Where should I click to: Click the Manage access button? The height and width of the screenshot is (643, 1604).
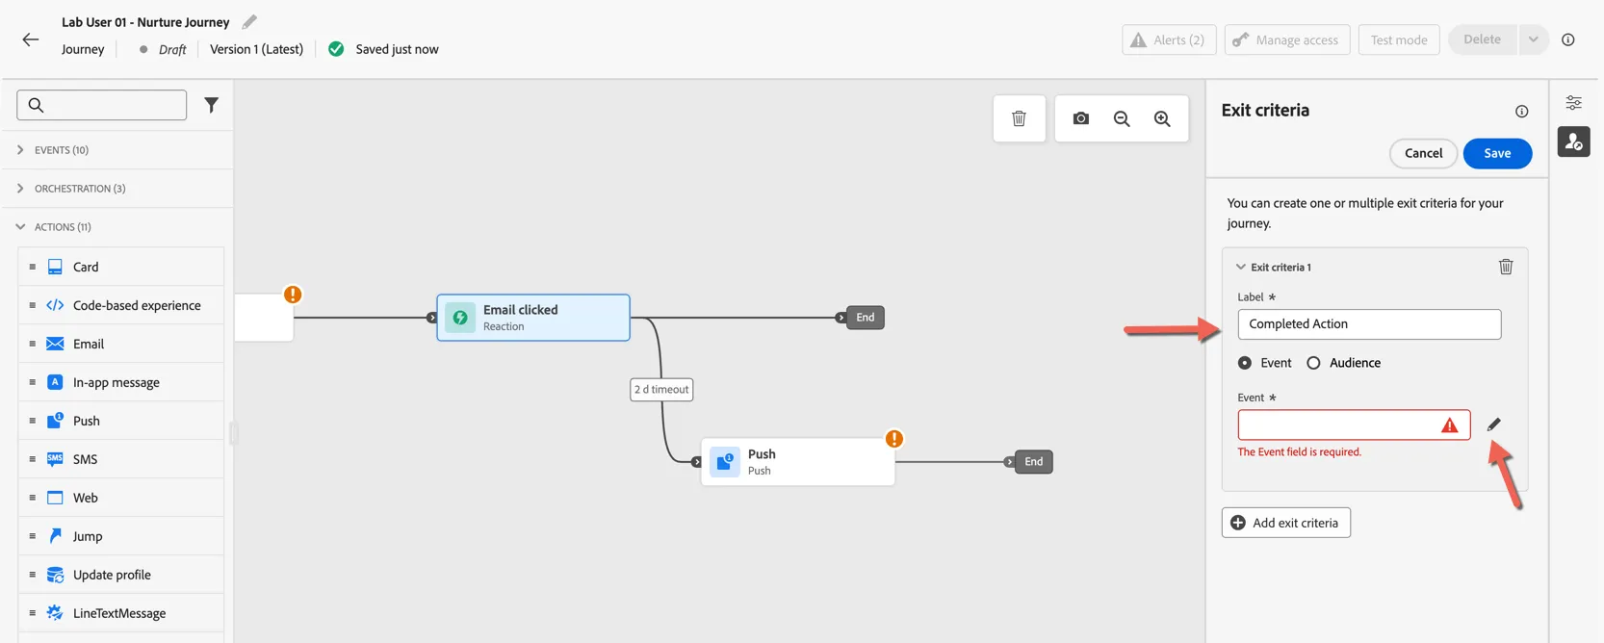(x=1287, y=39)
